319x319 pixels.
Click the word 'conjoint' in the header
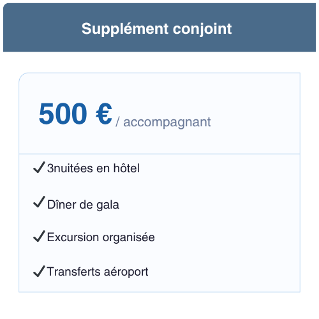tap(202, 29)
